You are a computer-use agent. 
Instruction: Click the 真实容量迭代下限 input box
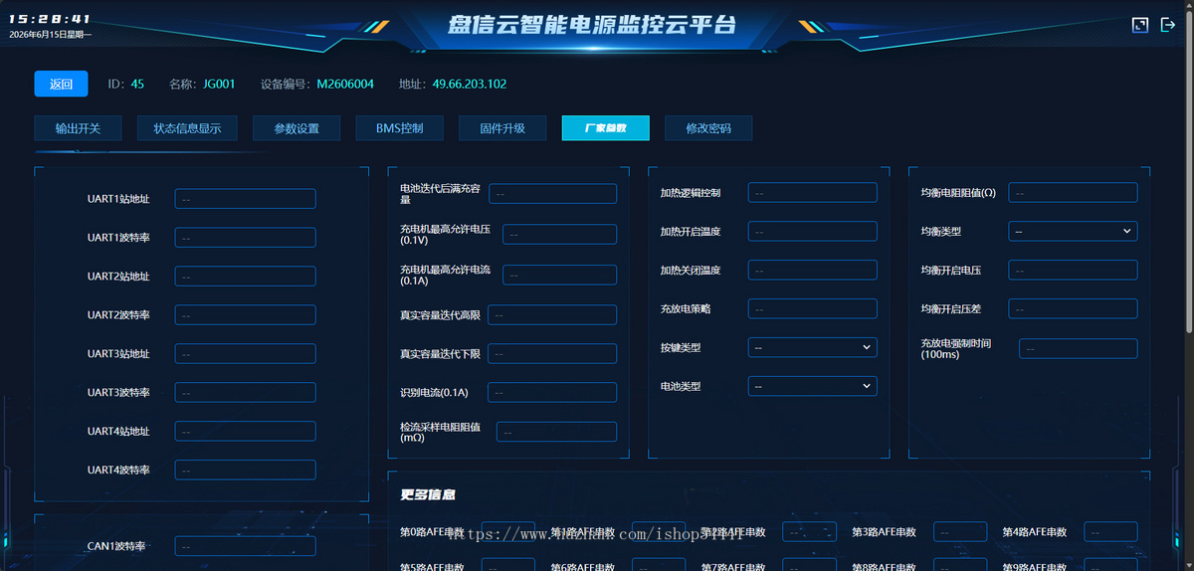552,354
